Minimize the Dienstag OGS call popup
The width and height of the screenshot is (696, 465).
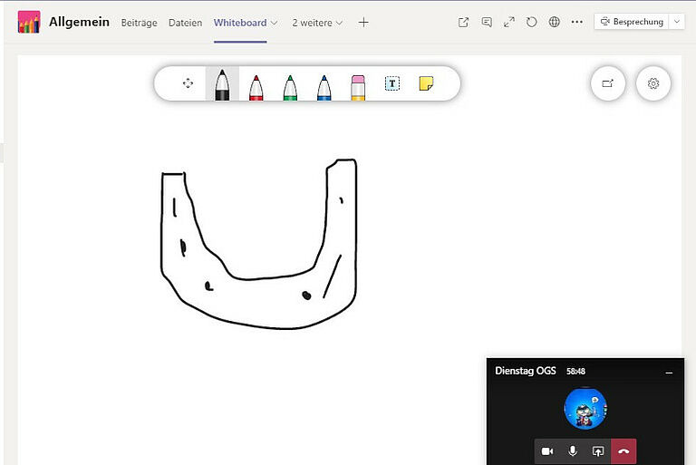point(669,373)
